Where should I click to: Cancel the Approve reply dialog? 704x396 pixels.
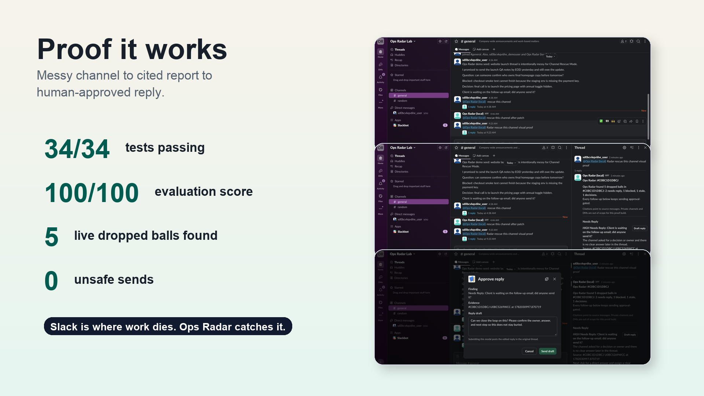point(529,351)
